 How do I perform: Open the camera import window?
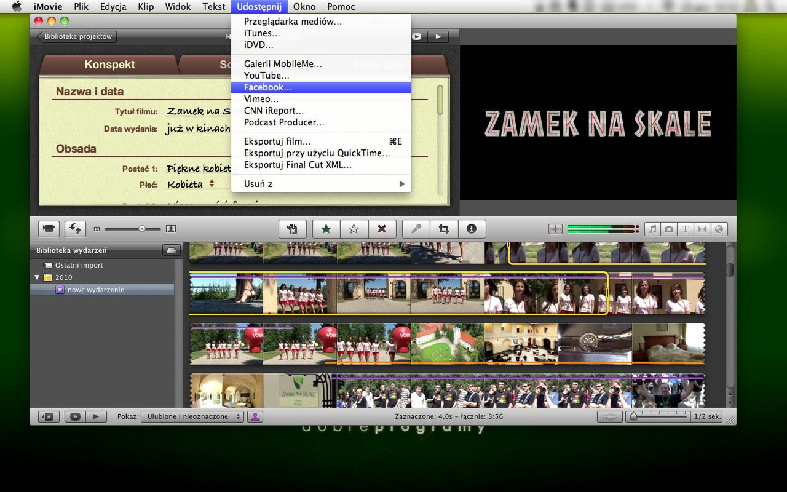tap(49, 229)
